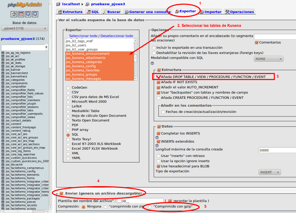Click table icon next to jos_contact_details

(x=3, y=121)
